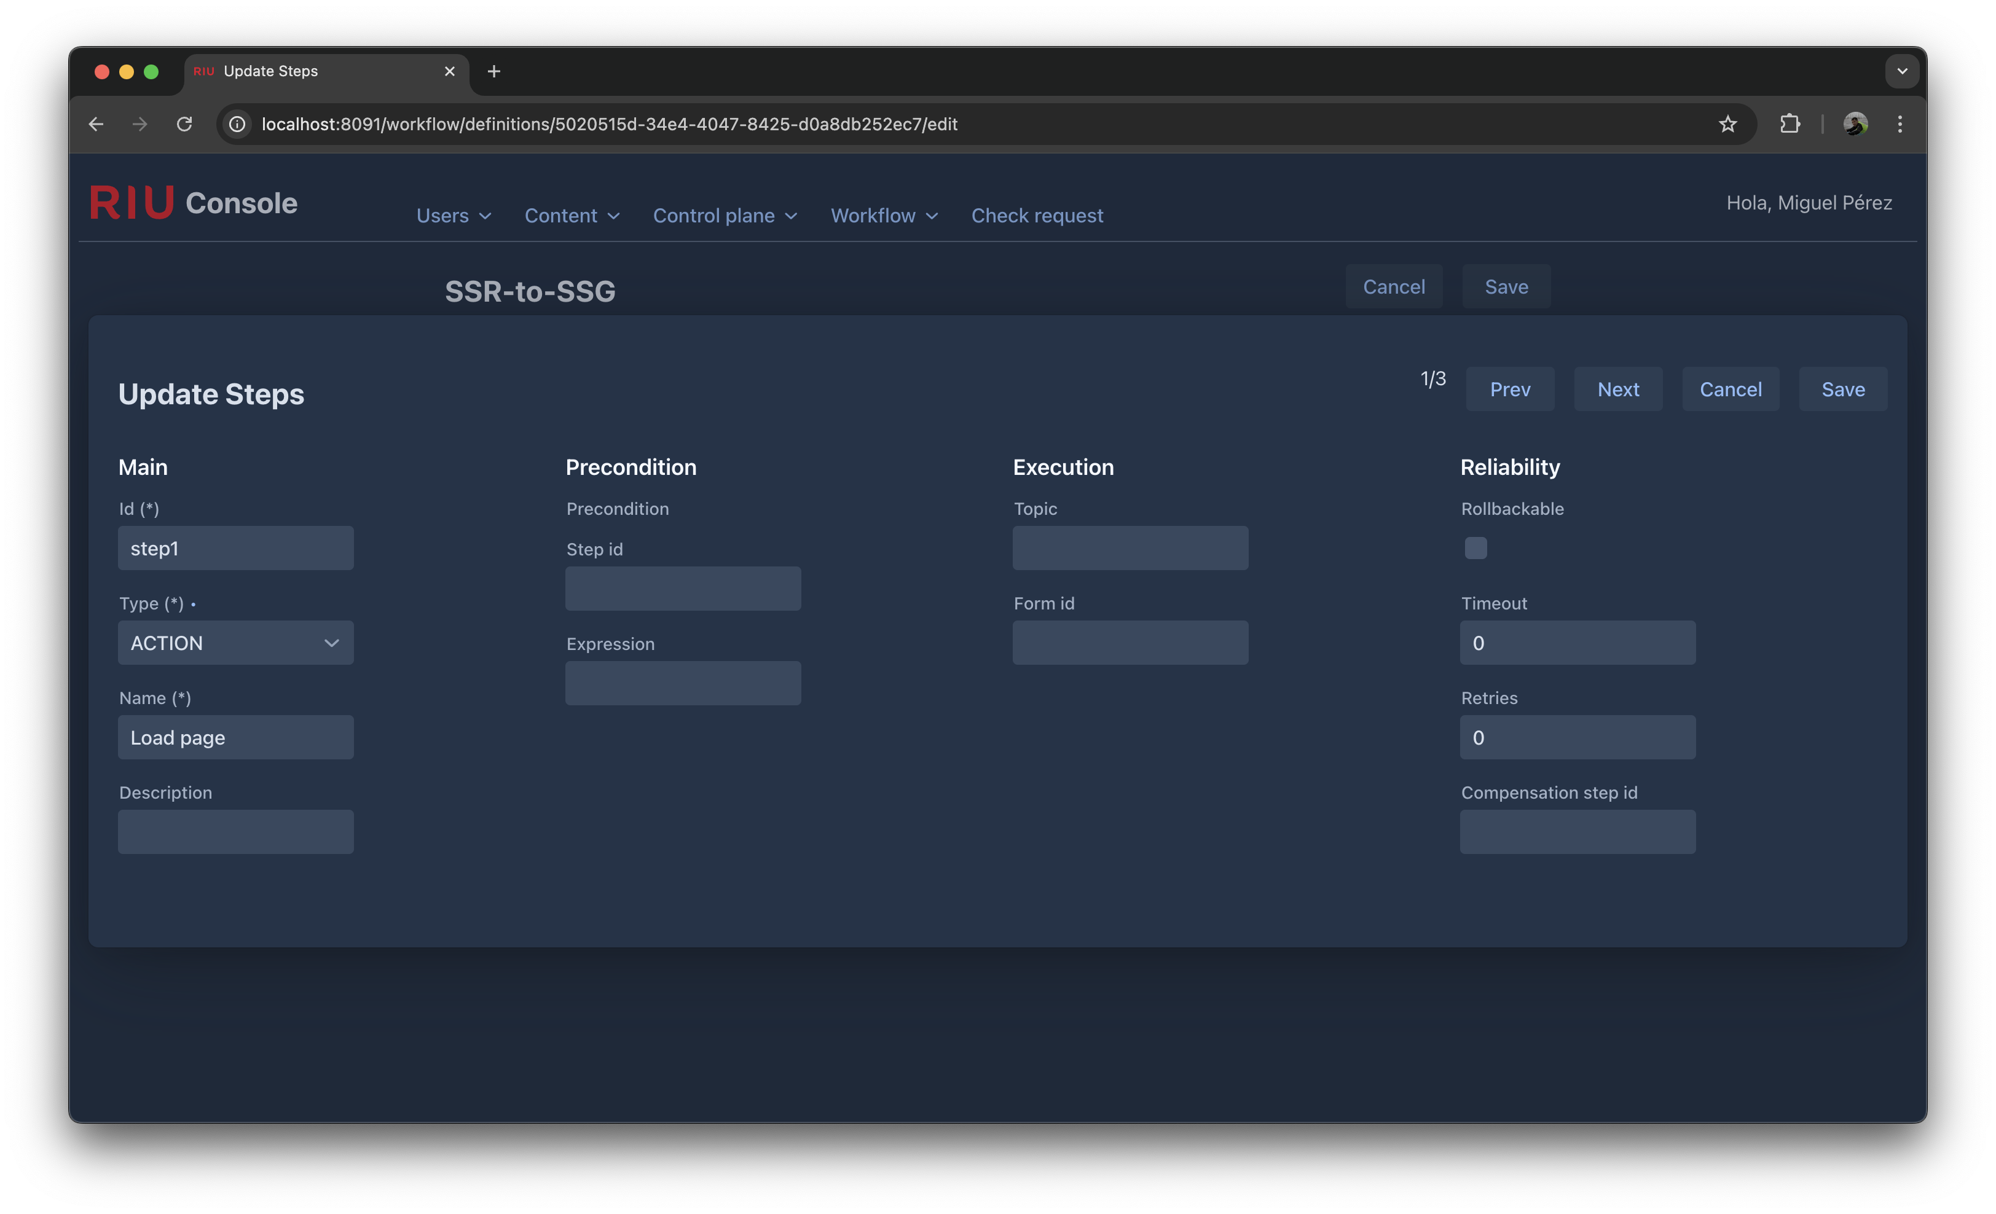Open the browser extensions puzzle icon
The height and width of the screenshot is (1214, 1996).
1790,124
